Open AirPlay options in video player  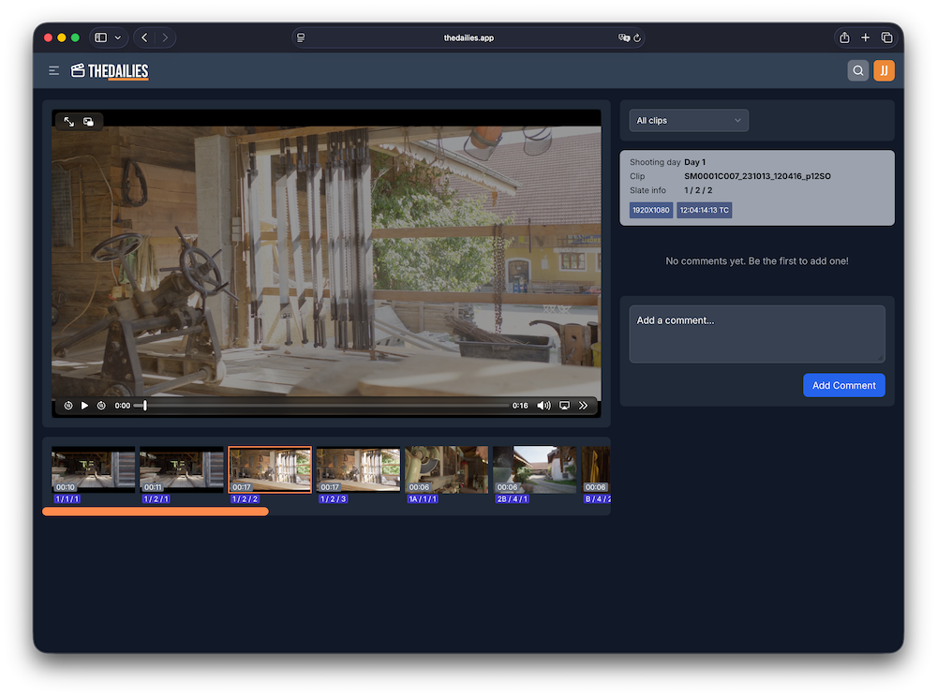(x=564, y=406)
